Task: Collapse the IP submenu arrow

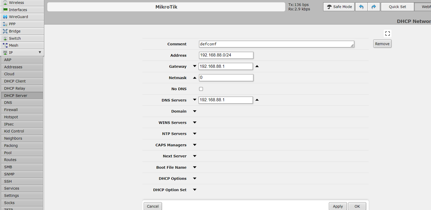Action: pos(40,52)
